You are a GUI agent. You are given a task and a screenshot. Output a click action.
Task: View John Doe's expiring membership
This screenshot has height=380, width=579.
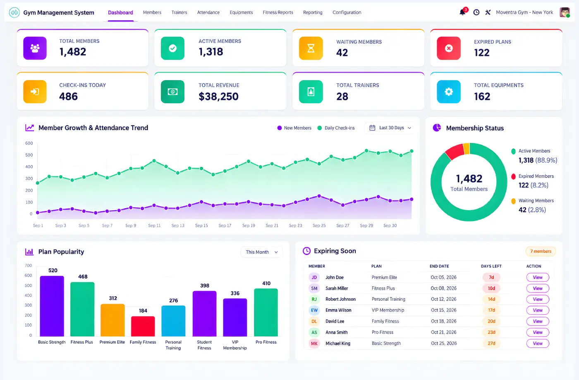click(538, 277)
